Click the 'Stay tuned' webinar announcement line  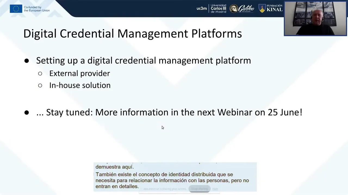169,112
